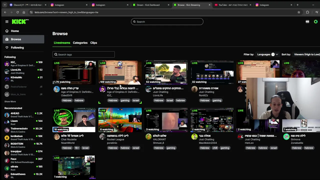320x180 pixels.
Task: Open 52 watching LiorsLife thumbnail
Action: 166,72
